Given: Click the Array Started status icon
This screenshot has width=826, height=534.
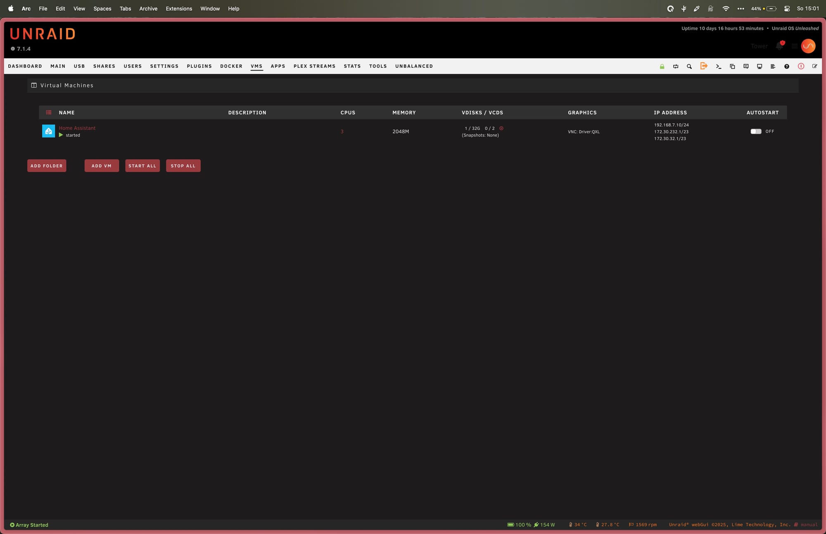Looking at the screenshot, I should click(x=12, y=525).
